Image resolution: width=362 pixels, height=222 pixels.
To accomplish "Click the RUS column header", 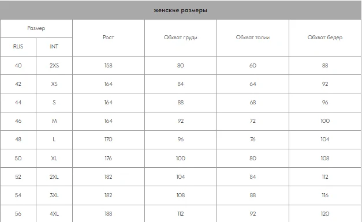I will pos(18,47).
